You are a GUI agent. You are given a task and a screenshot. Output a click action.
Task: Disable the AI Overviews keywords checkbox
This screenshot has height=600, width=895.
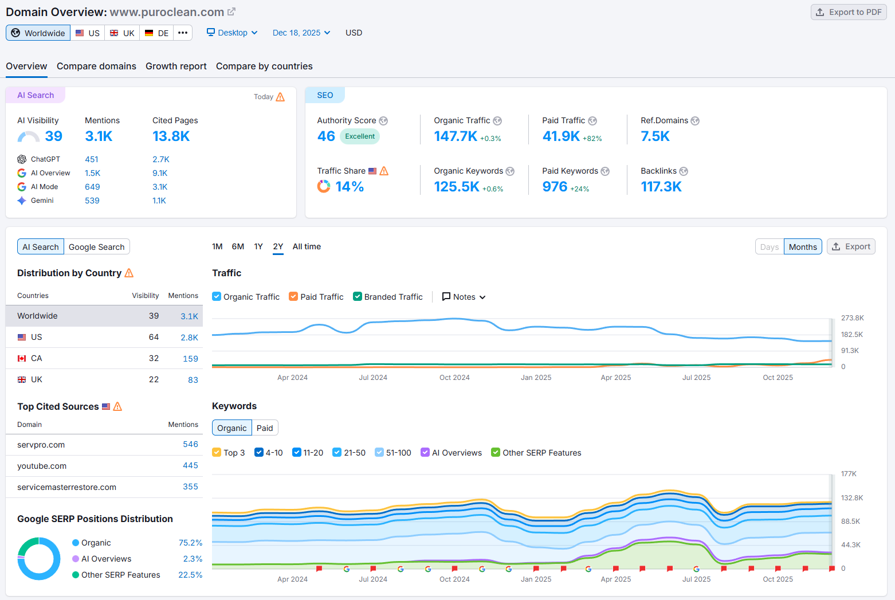[425, 453]
